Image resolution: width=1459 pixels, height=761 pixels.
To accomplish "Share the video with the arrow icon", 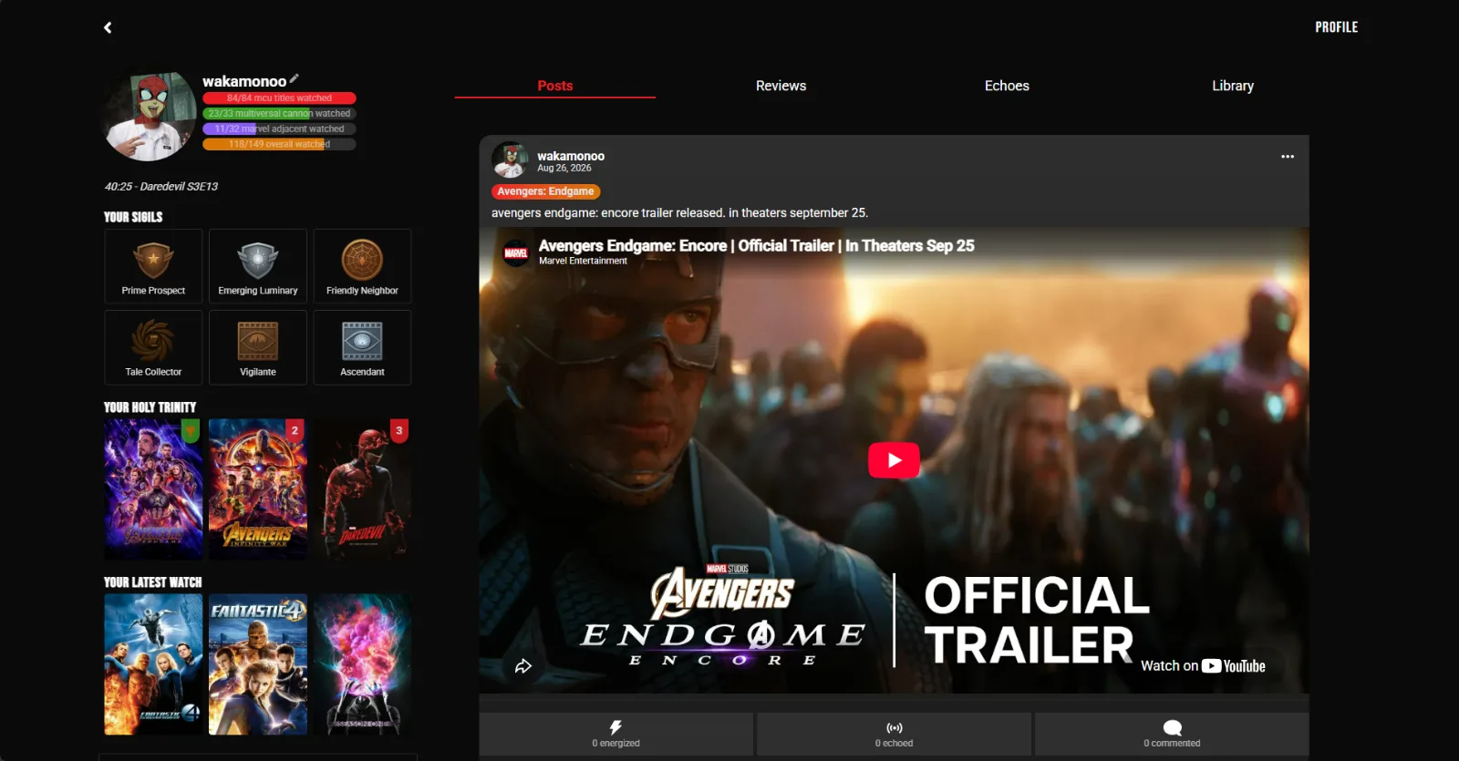I will (x=523, y=666).
